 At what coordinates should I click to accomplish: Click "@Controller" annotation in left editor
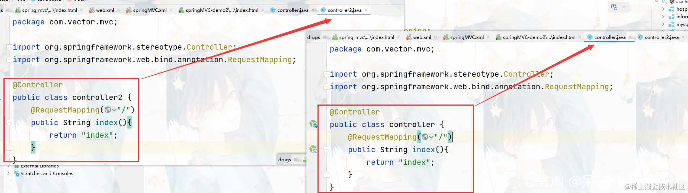(38, 85)
